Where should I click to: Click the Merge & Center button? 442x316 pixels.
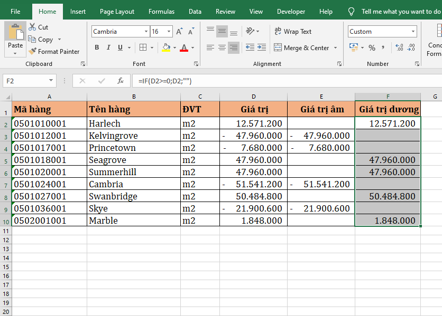tap(301, 48)
